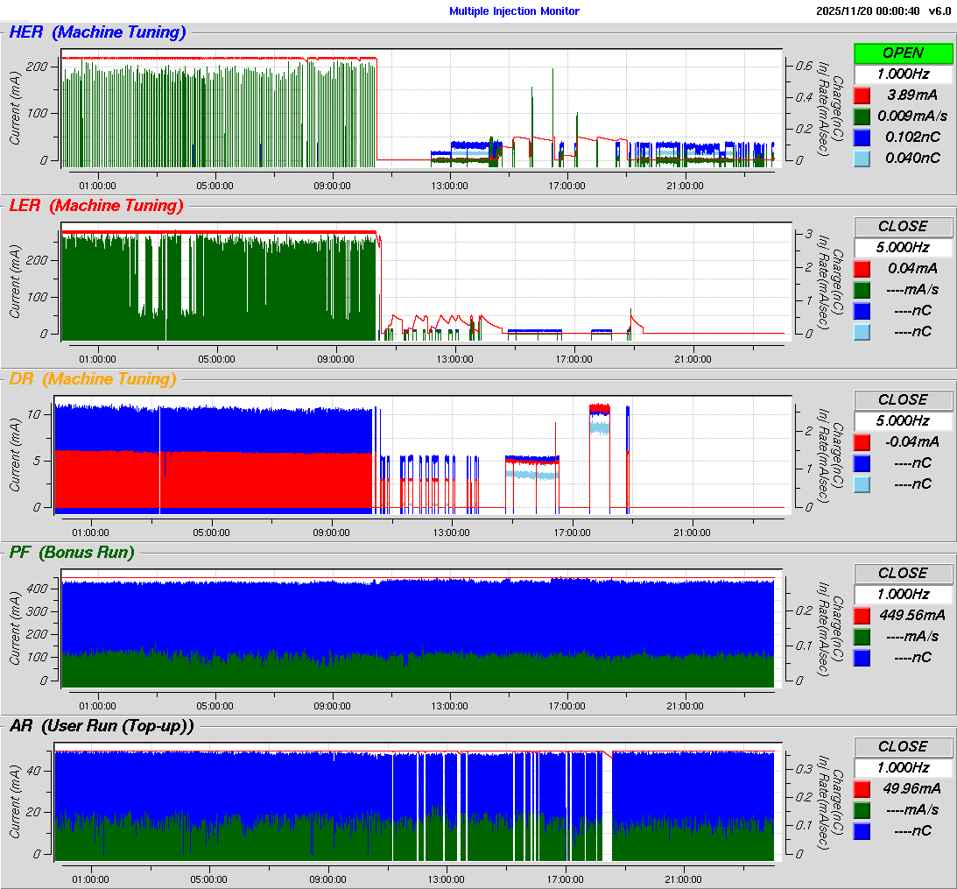
Task: Click the PF green injection rate swatch
Action: 862,636
